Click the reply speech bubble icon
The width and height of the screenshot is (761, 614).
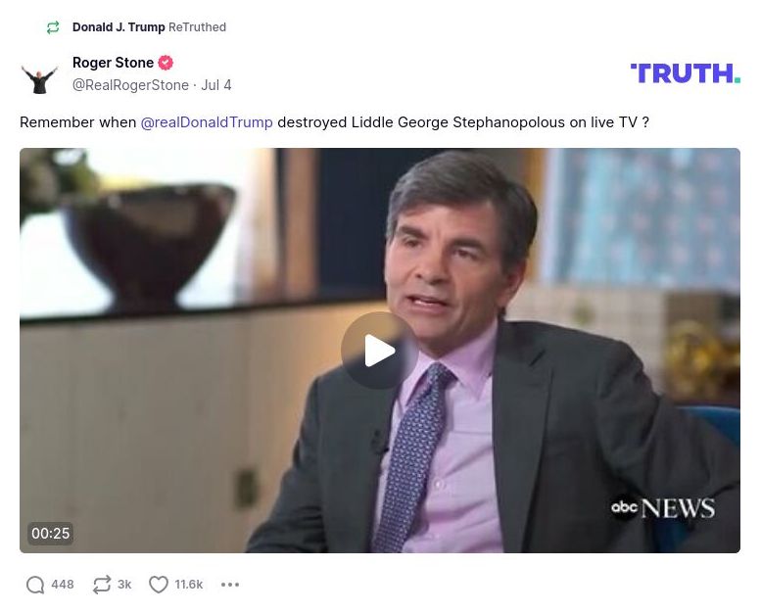tap(35, 585)
